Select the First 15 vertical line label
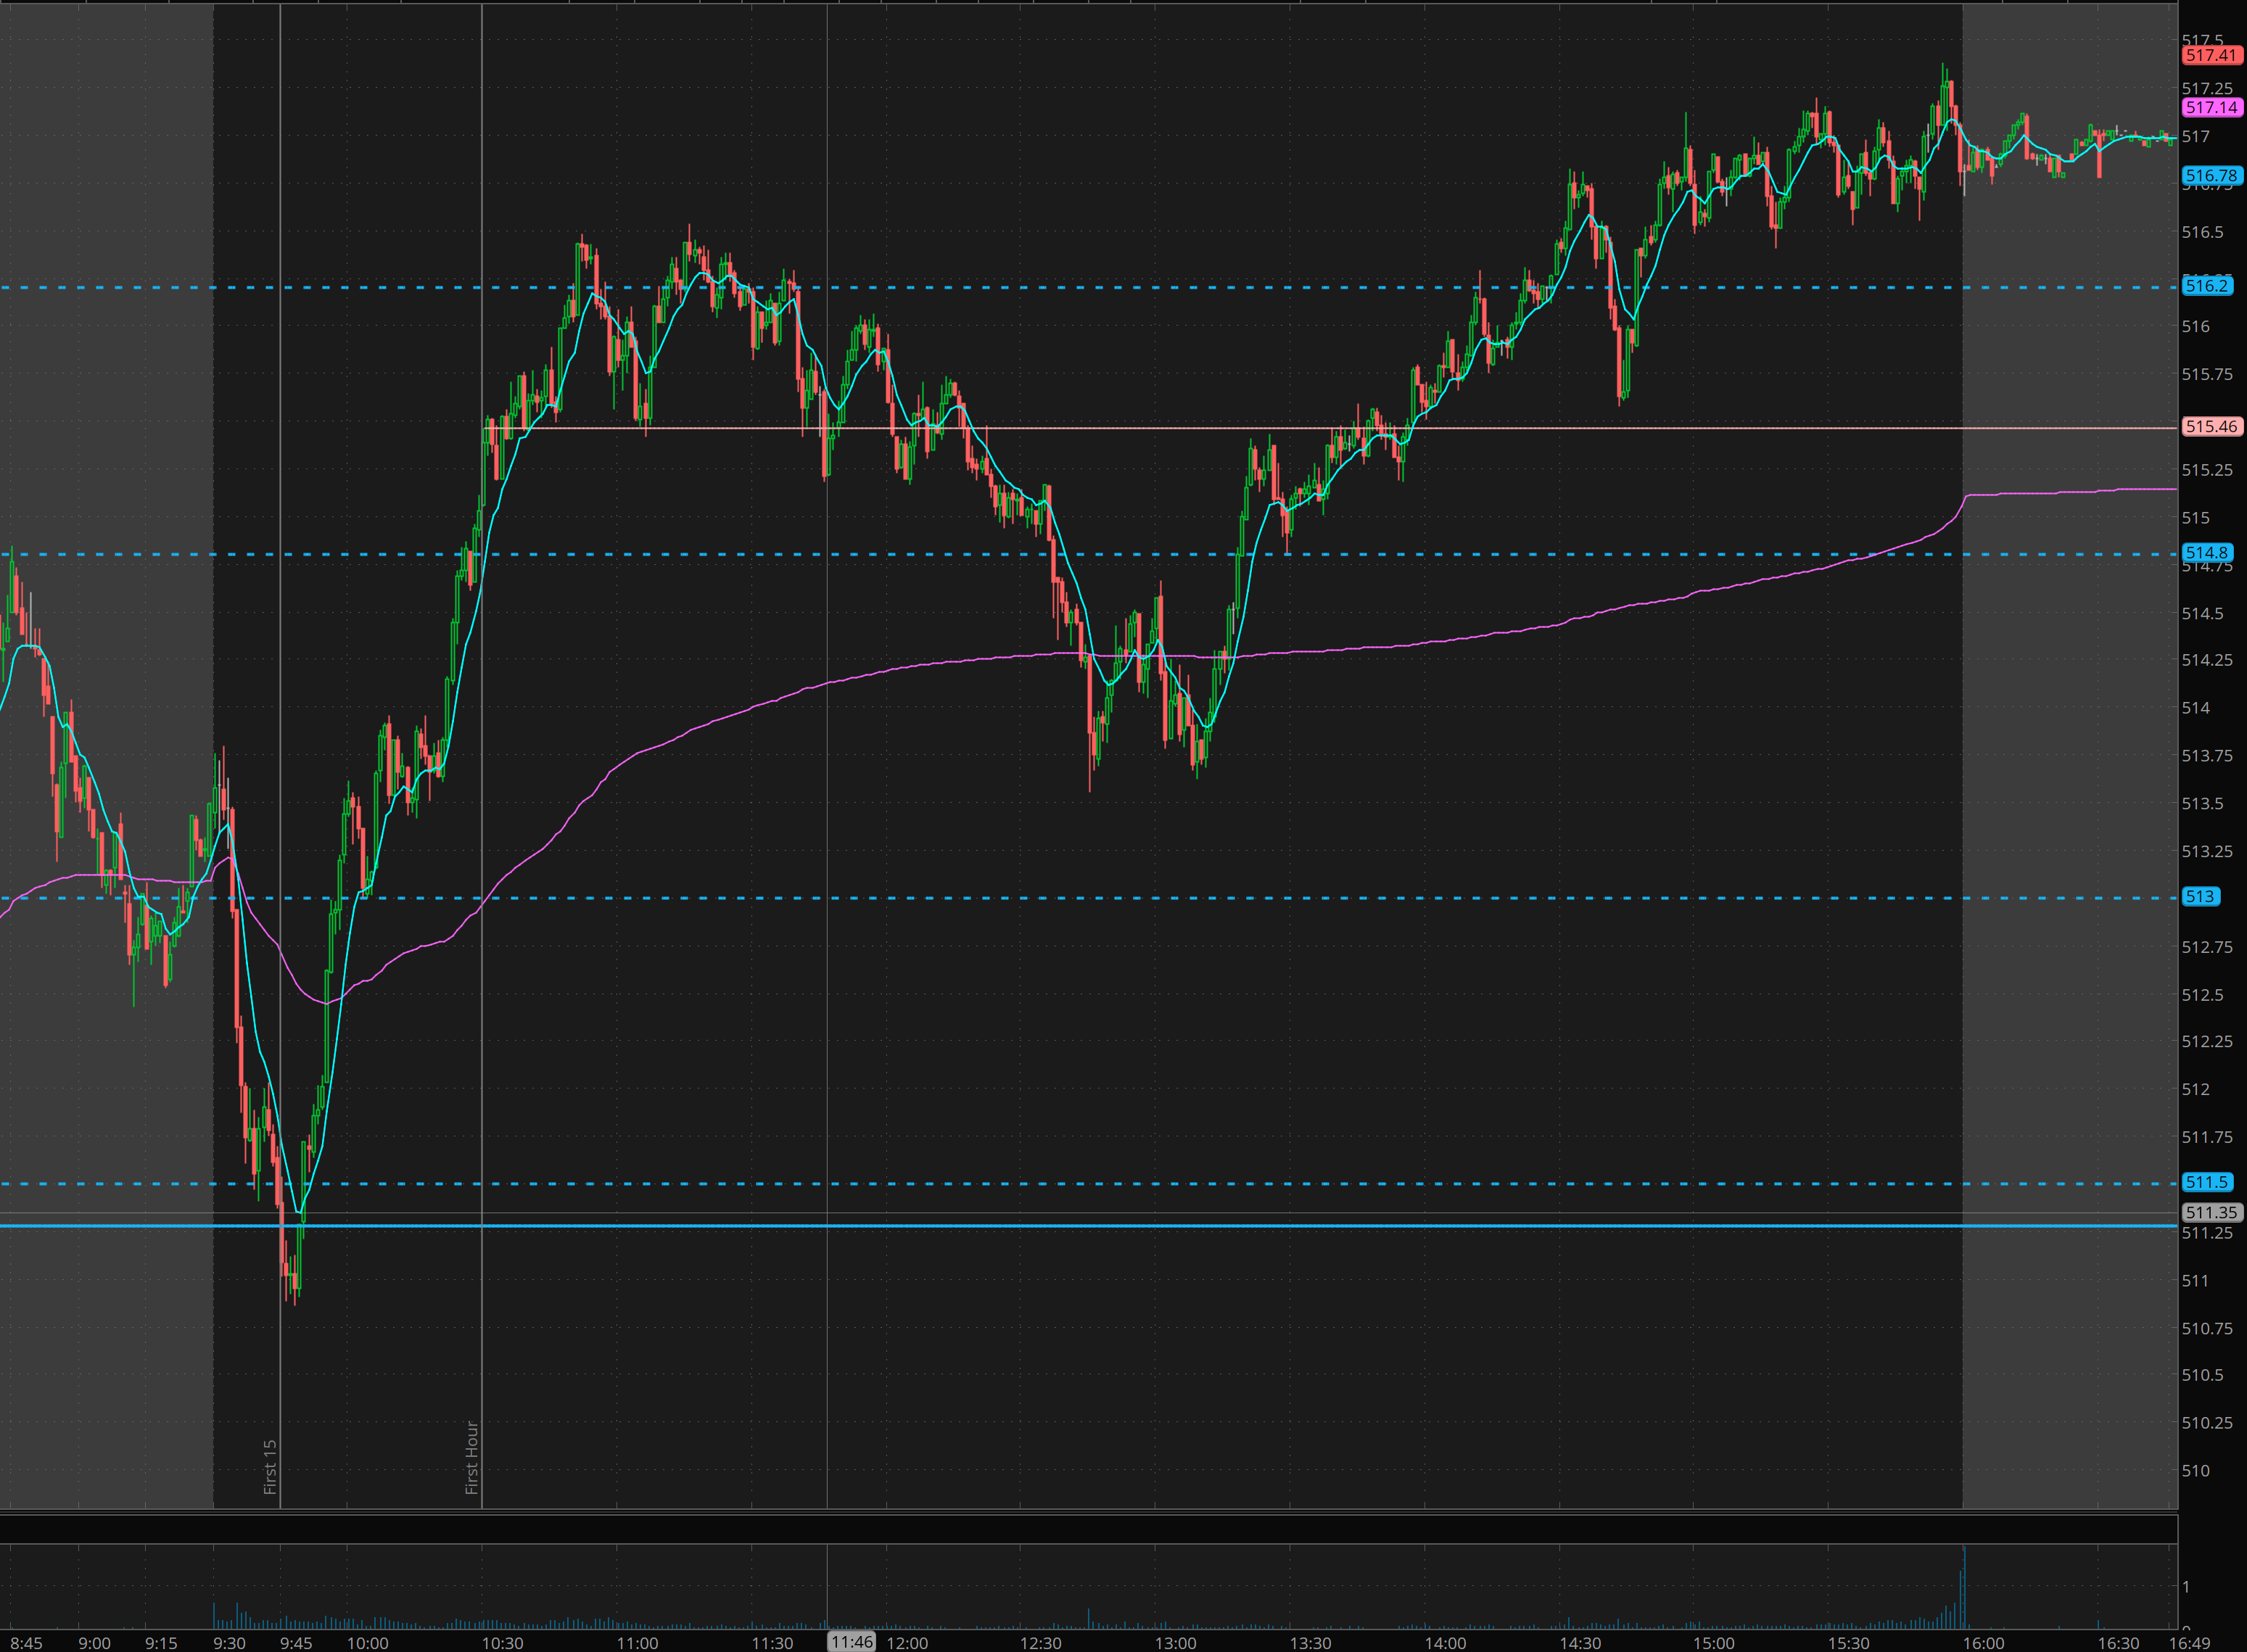Image resolution: width=2247 pixels, height=1652 pixels. coord(270,1467)
